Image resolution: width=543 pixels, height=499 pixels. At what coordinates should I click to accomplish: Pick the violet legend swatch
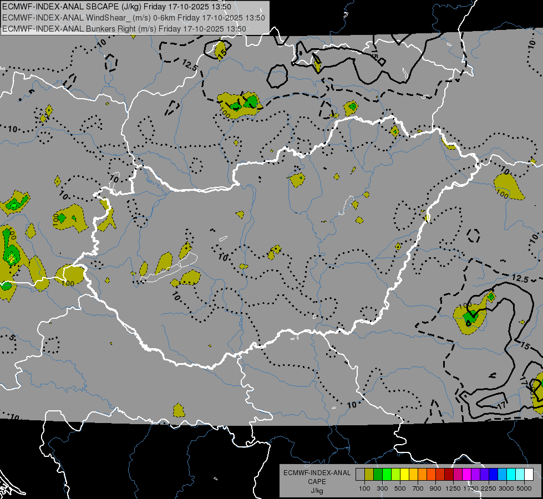tap(484, 475)
